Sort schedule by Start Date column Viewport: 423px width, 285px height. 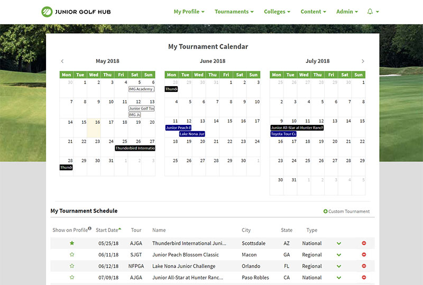108,230
